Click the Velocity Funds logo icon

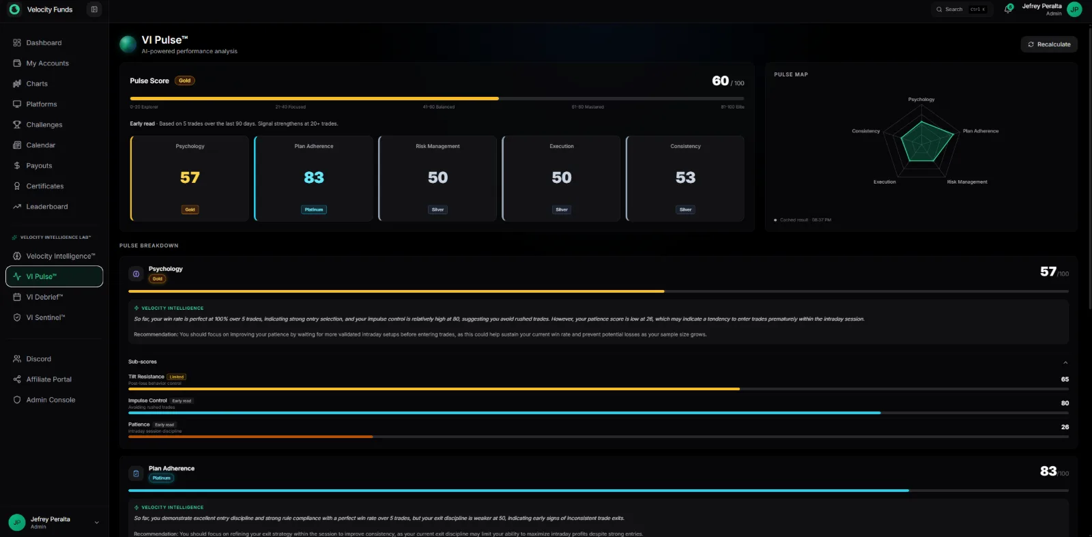point(14,10)
